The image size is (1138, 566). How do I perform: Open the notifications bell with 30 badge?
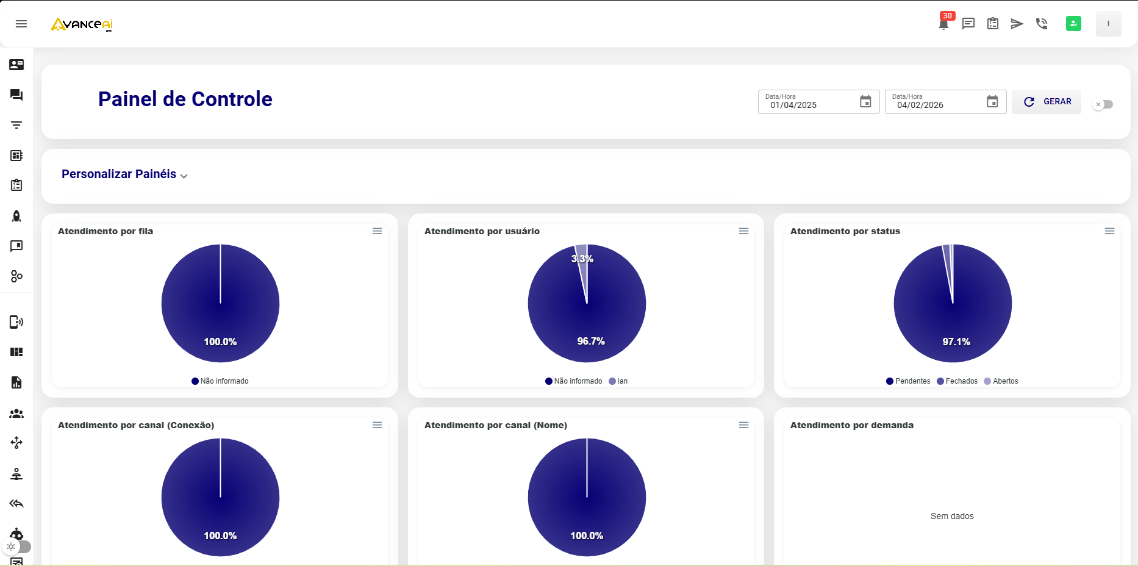coord(943,24)
